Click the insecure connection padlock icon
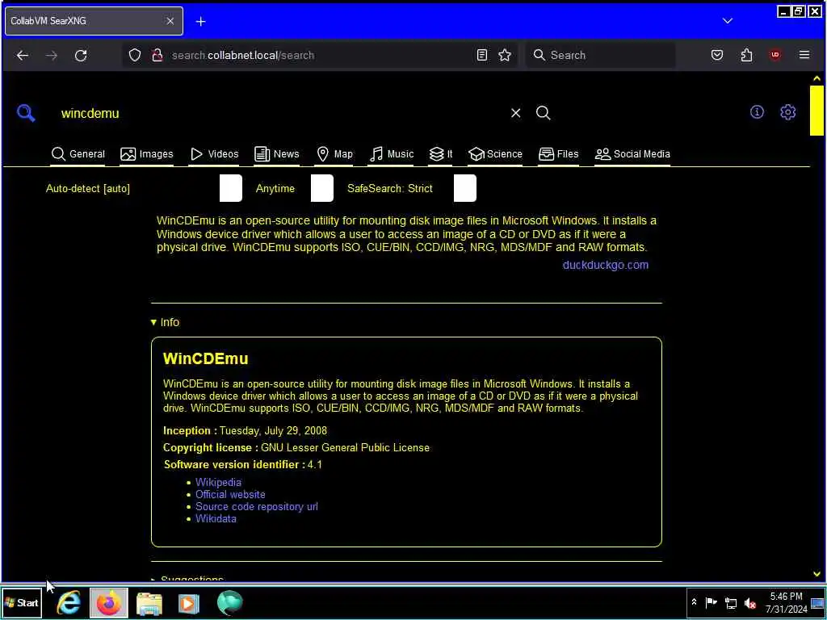Image resolution: width=827 pixels, height=620 pixels. click(157, 56)
